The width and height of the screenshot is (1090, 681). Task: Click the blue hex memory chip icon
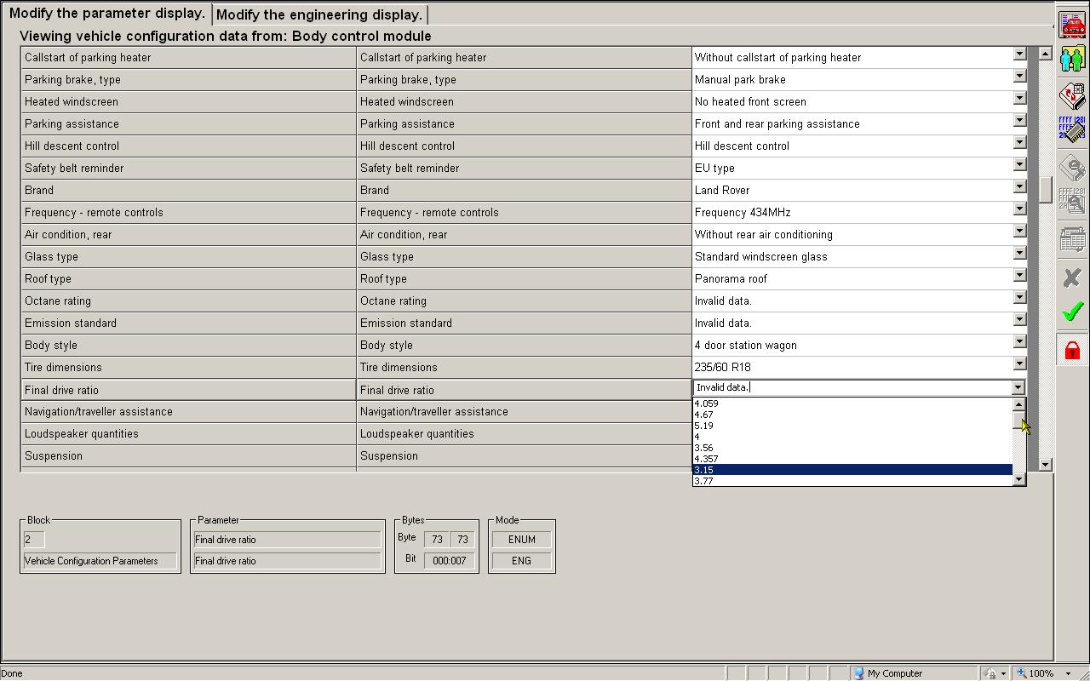1072,129
